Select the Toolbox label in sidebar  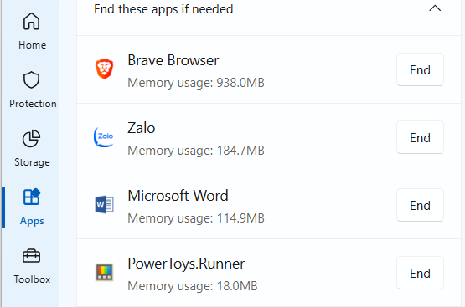pos(32,279)
